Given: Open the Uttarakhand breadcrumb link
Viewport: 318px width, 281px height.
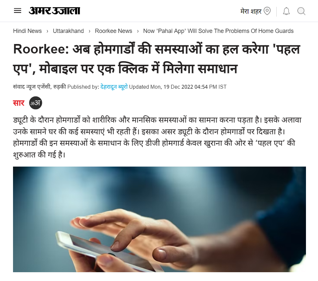Looking at the screenshot, I should click(68, 31).
